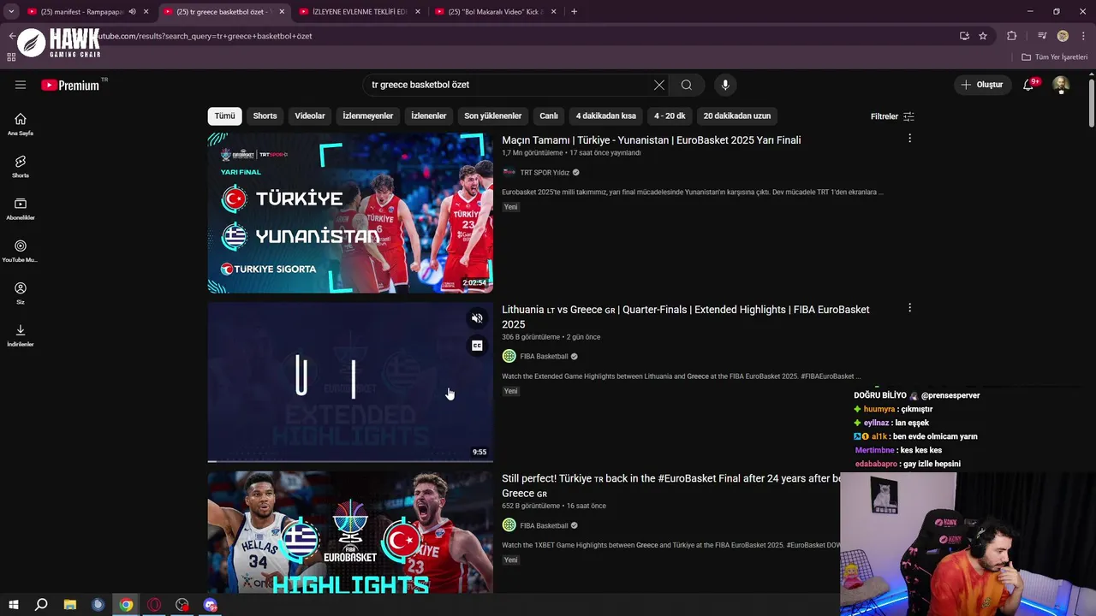Open File Explorer from taskbar
The width and height of the screenshot is (1096, 616).
69,605
